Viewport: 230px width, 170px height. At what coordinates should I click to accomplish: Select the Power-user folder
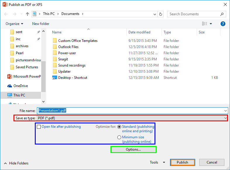(x=67, y=53)
